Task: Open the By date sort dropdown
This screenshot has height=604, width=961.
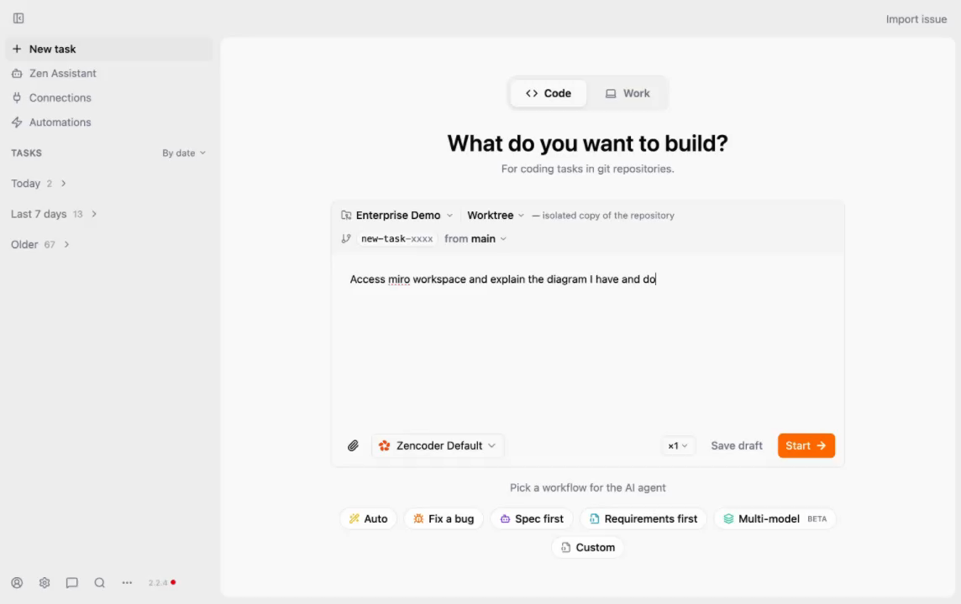Action: point(184,153)
